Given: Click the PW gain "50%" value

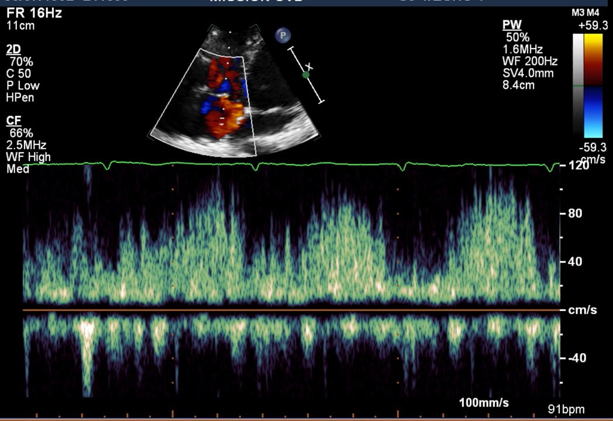Looking at the screenshot, I should [518, 37].
